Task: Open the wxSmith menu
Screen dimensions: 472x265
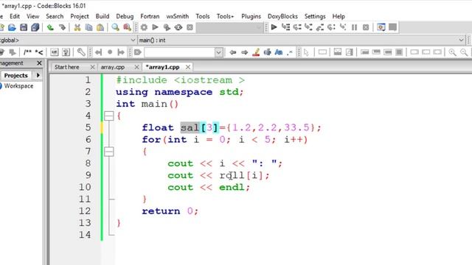Action: [x=178, y=16]
